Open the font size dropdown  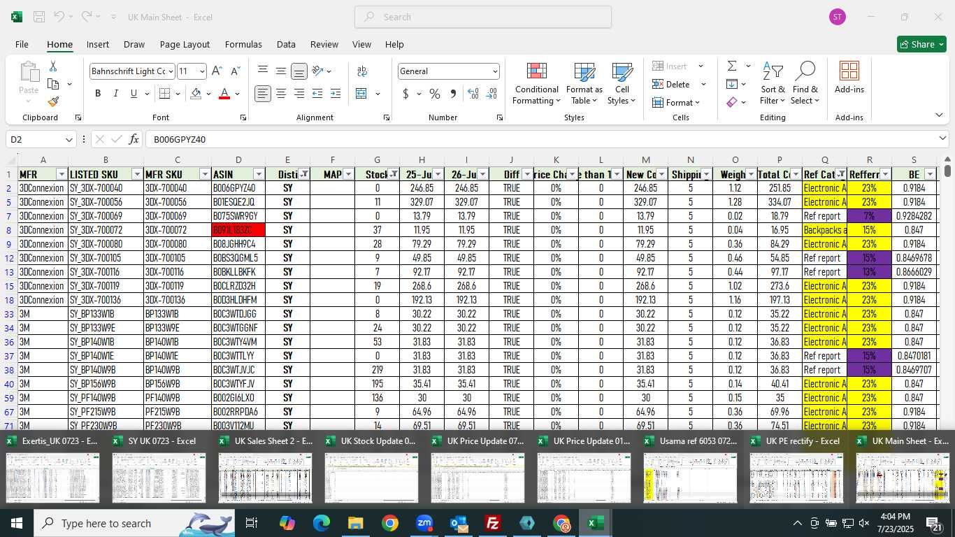pos(202,71)
